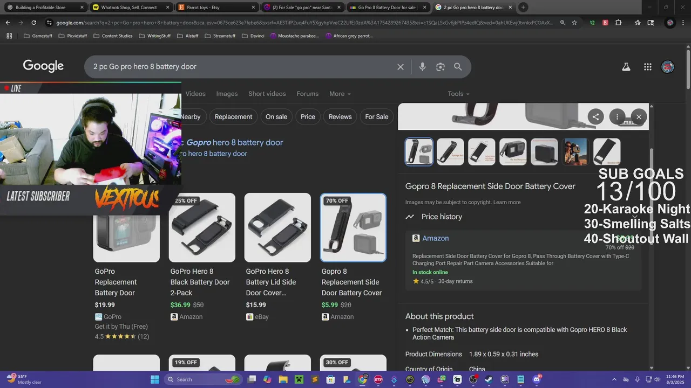The width and height of the screenshot is (691, 388).
Task: Open Steam from the taskbar
Action: (x=489, y=379)
